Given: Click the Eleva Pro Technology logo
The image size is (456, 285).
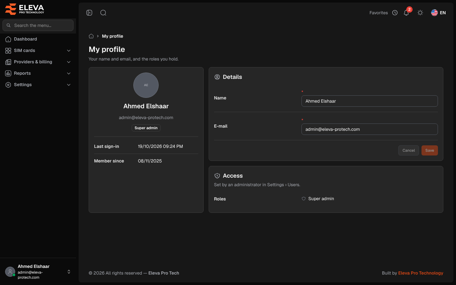Looking at the screenshot, I should point(24,9).
